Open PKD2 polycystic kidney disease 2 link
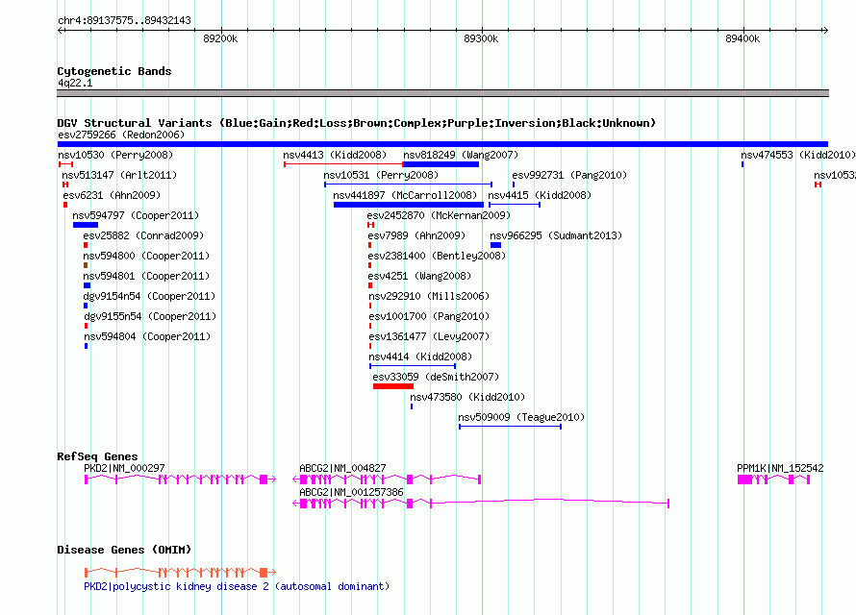 (x=237, y=586)
